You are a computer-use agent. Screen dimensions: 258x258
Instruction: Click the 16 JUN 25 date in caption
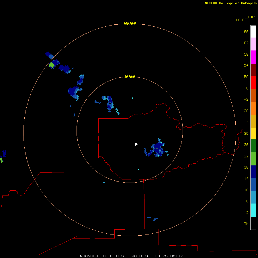click(x=157, y=256)
